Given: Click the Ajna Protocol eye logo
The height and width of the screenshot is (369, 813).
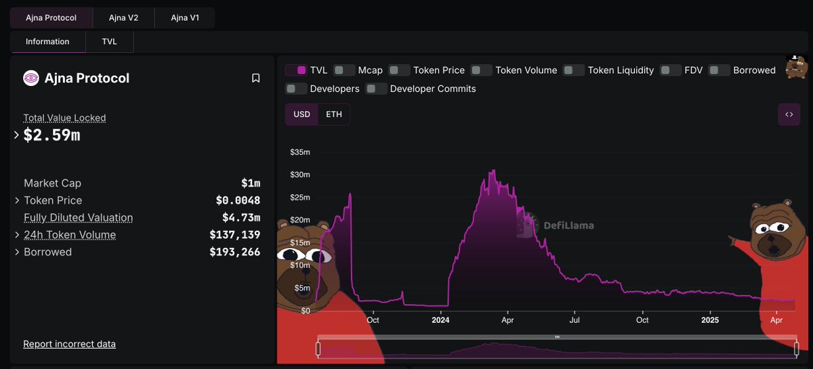Looking at the screenshot, I should click(x=31, y=79).
